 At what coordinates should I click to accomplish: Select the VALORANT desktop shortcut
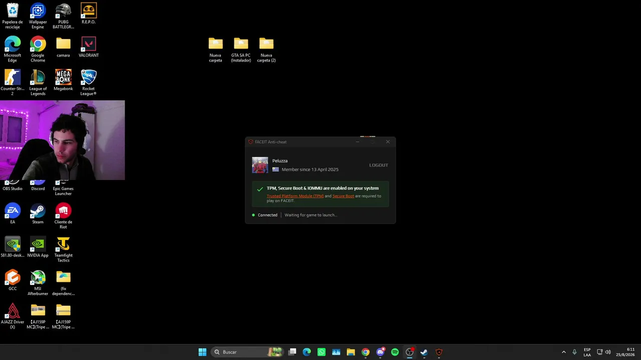point(89,47)
